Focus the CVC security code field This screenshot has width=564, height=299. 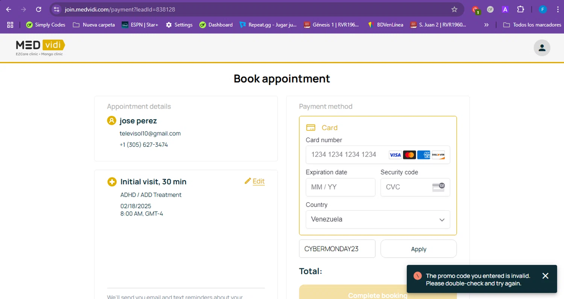(415, 187)
